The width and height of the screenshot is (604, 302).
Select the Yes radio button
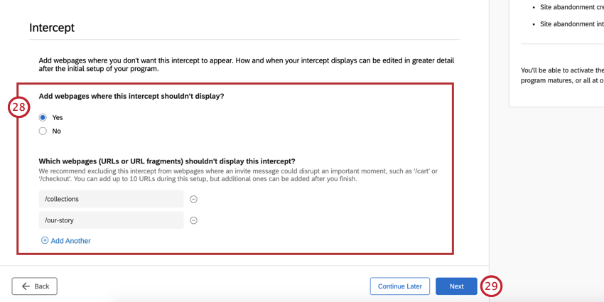(43, 117)
